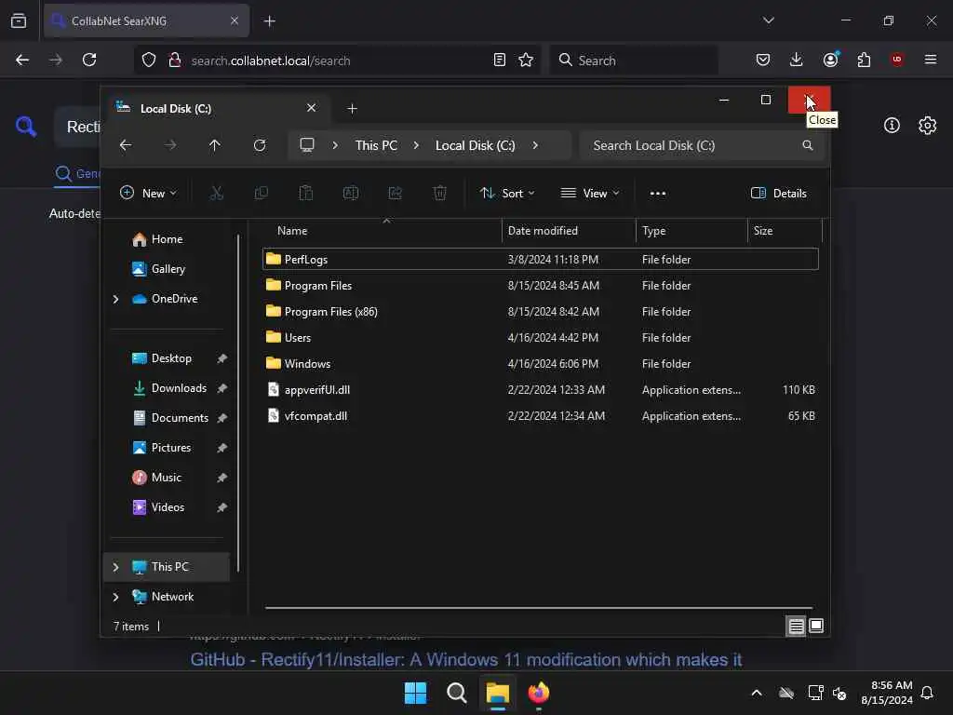Go back in File Explorer
The image size is (953, 715).
click(x=126, y=145)
